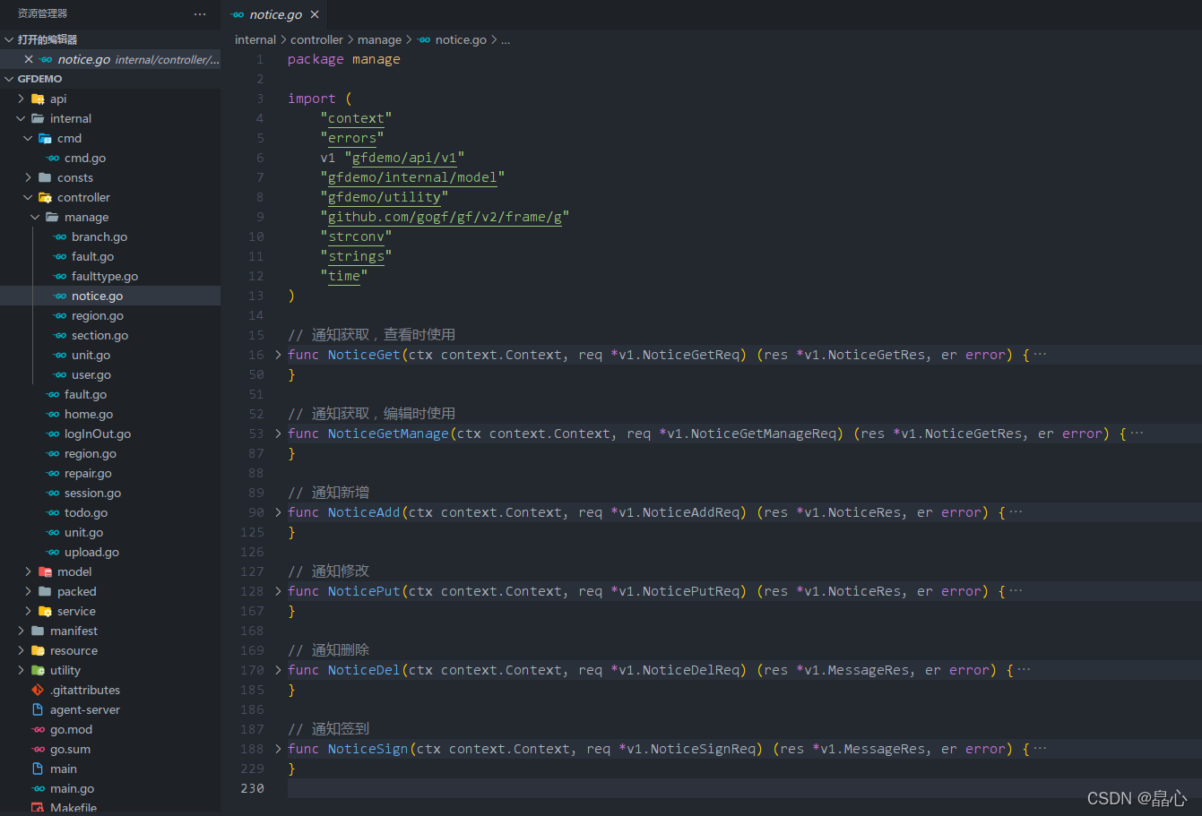Click the api folder icon
The height and width of the screenshot is (816, 1202).
[38, 99]
